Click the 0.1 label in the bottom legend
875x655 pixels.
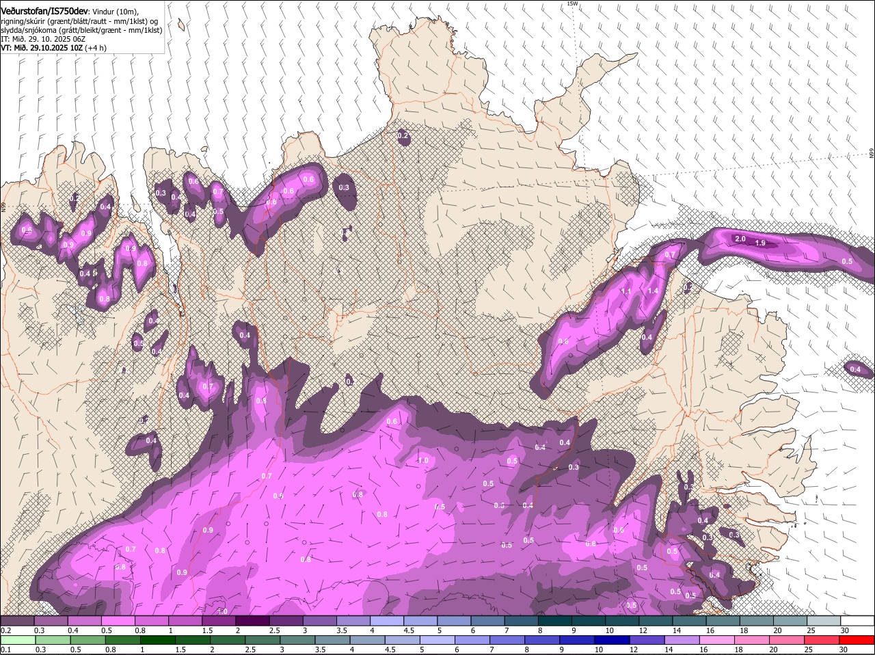[5, 650]
